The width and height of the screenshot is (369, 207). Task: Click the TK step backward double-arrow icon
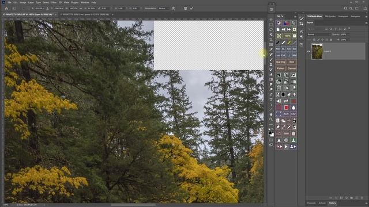point(283,29)
